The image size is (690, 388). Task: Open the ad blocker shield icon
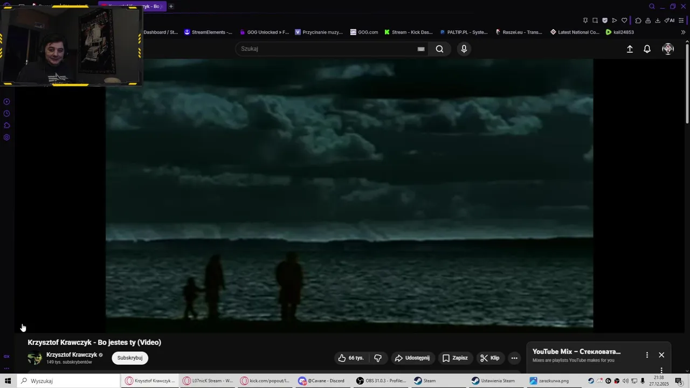point(605,20)
